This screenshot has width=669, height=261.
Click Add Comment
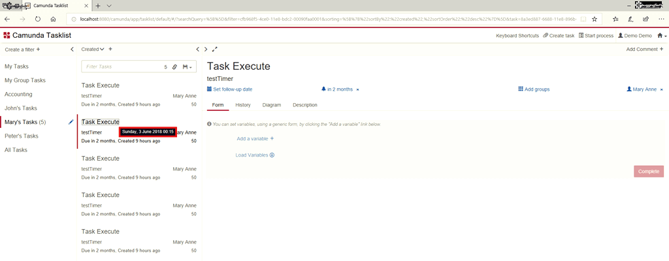(645, 50)
